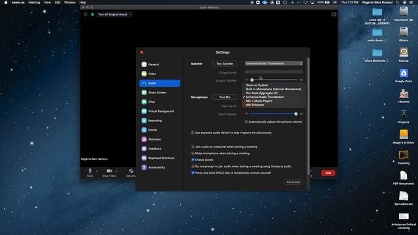Click End meeting button
The image size is (418, 235).
(328, 173)
